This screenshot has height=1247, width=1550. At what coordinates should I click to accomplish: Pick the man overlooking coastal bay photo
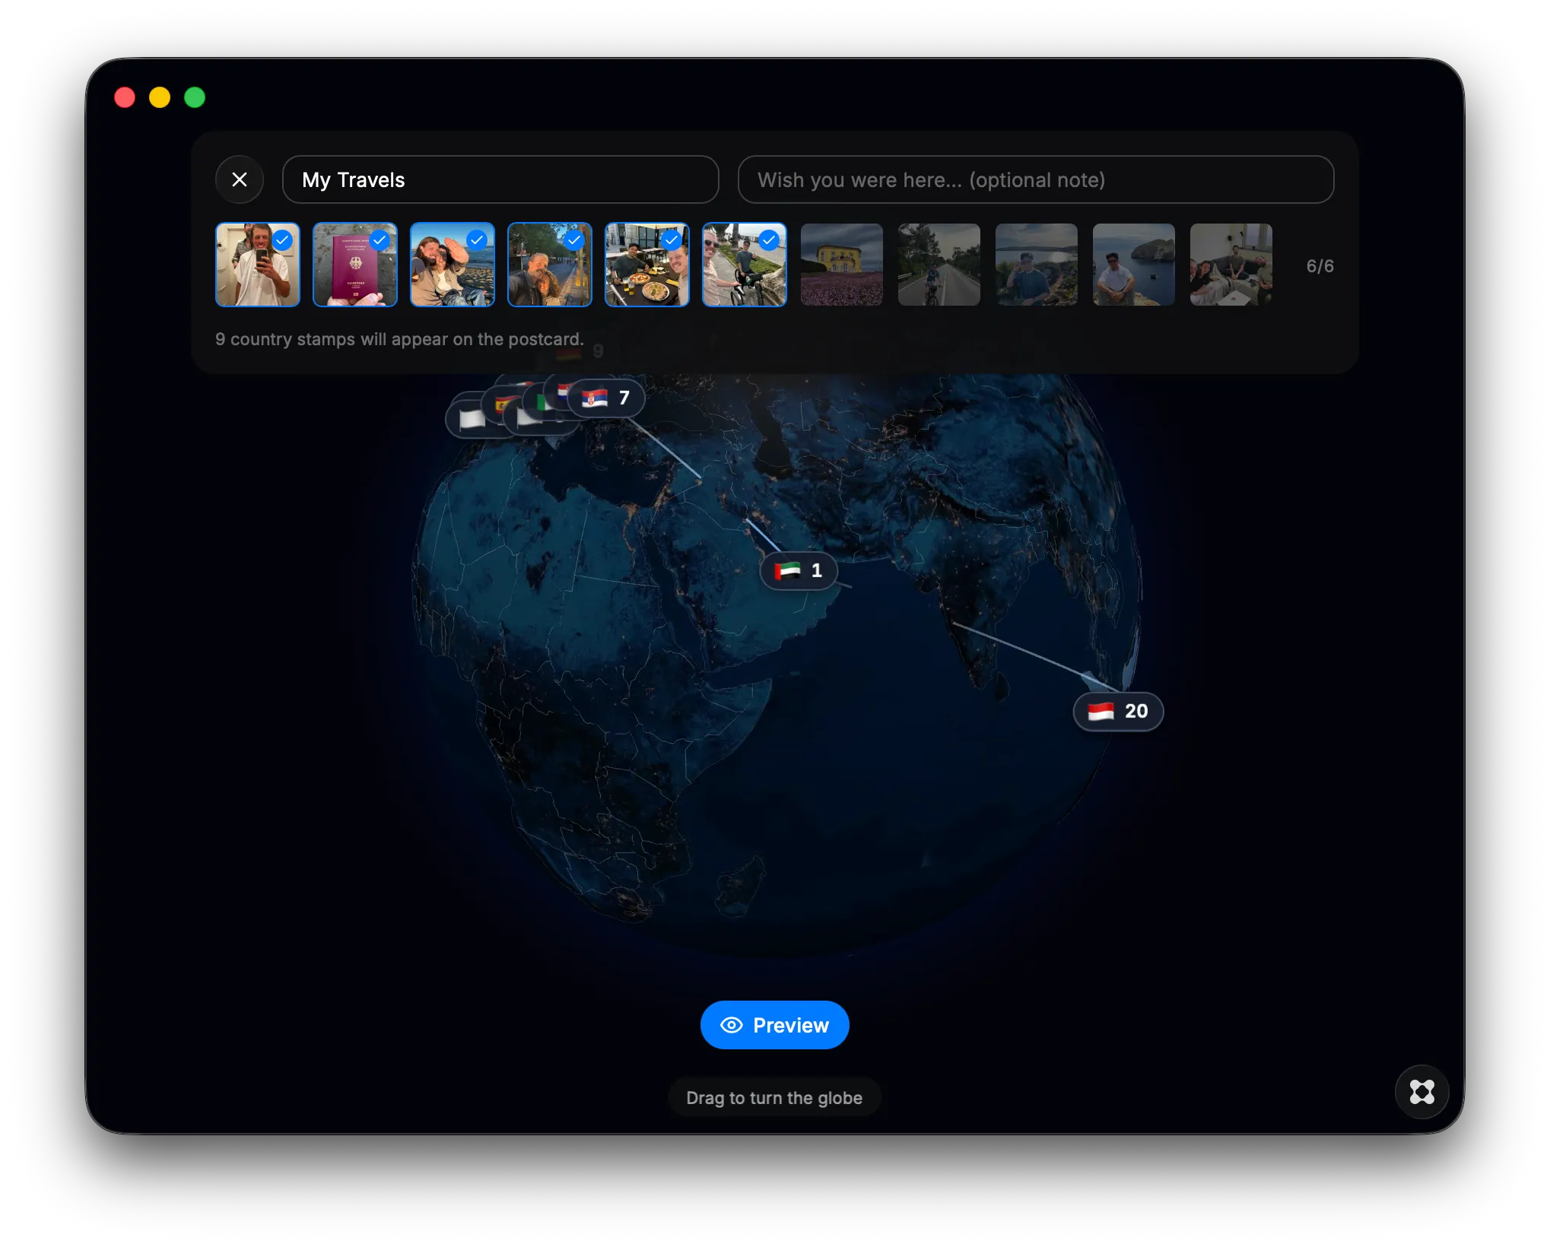point(1037,265)
